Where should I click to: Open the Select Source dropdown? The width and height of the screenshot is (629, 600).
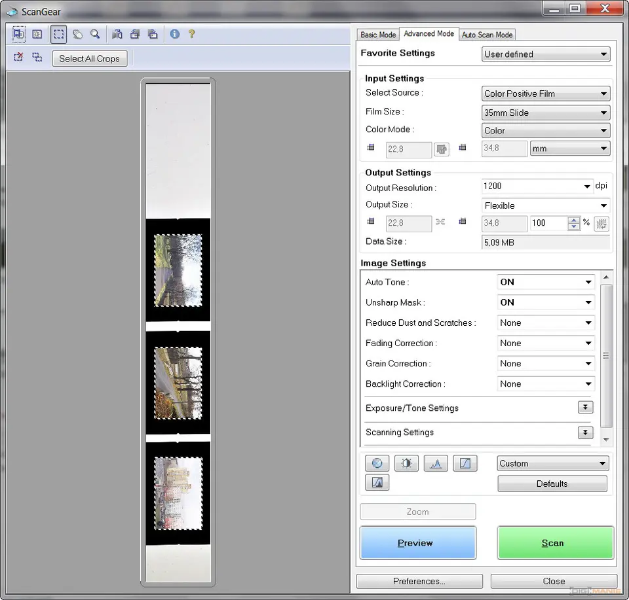coord(546,94)
